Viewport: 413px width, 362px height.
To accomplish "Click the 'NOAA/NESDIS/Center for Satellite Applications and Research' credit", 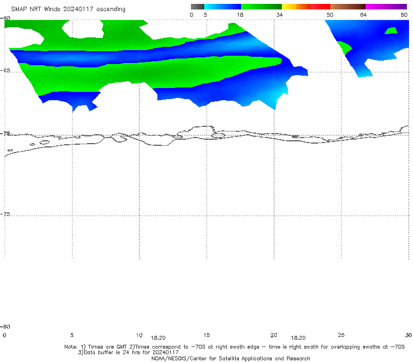I will pos(230,358).
